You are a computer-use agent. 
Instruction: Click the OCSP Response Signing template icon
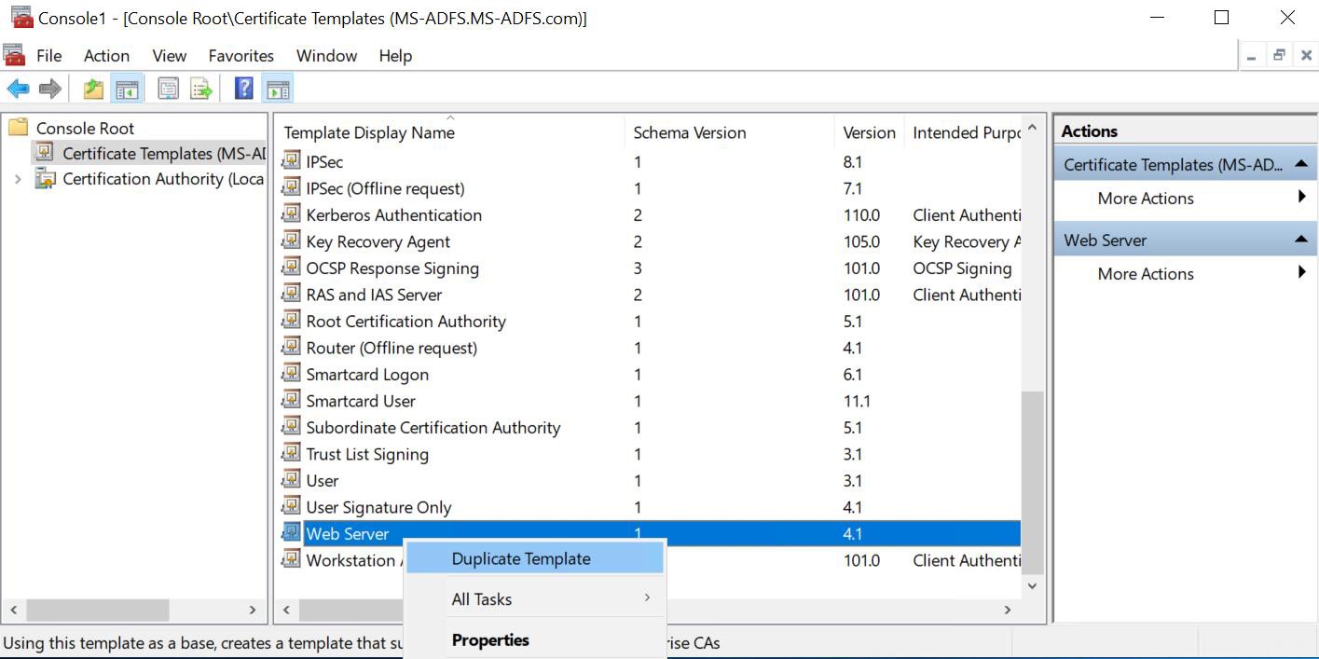pos(292,268)
